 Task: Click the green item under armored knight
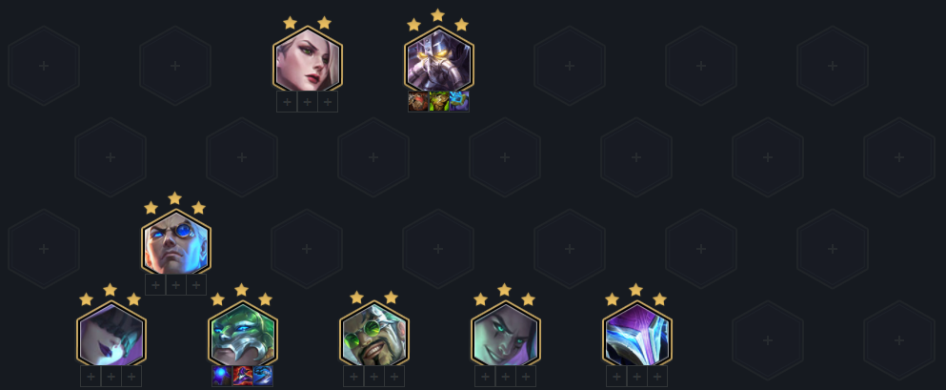click(x=438, y=101)
